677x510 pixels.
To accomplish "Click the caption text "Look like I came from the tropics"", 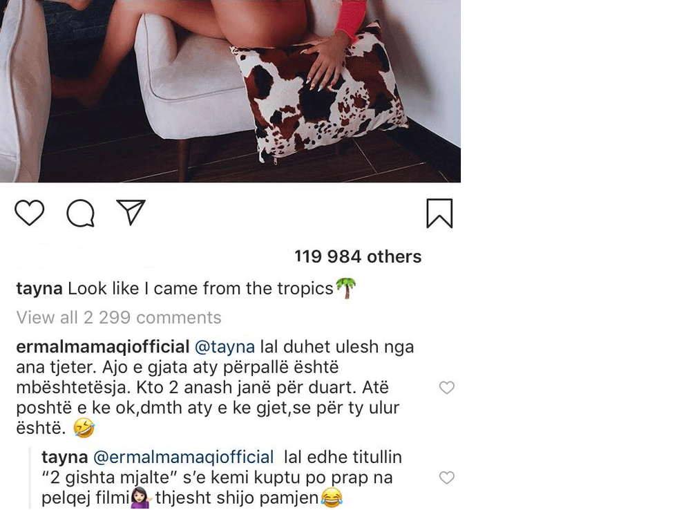I will [200, 288].
